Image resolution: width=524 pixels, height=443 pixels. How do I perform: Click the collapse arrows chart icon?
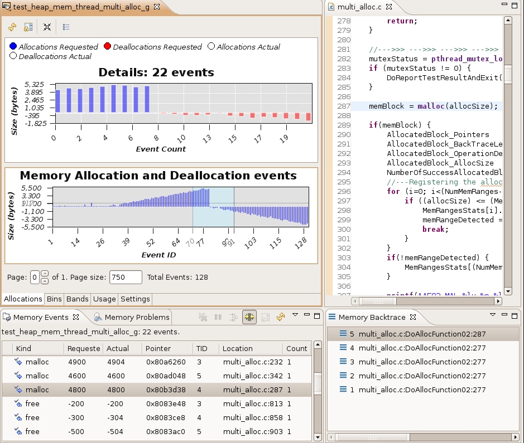47,27
